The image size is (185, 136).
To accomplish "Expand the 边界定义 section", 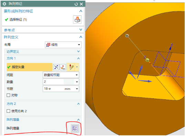I will [x=79, y=51].
